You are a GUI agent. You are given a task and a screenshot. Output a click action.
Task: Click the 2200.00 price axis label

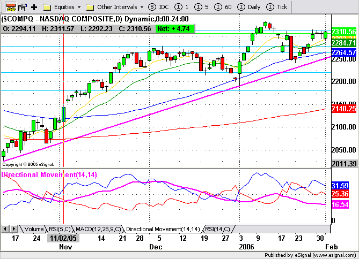pos(344,81)
